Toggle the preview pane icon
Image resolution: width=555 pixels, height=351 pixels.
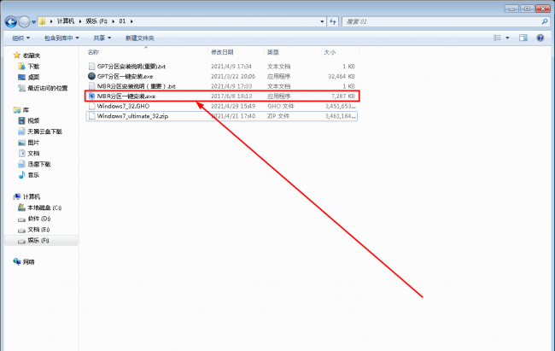click(x=523, y=38)
